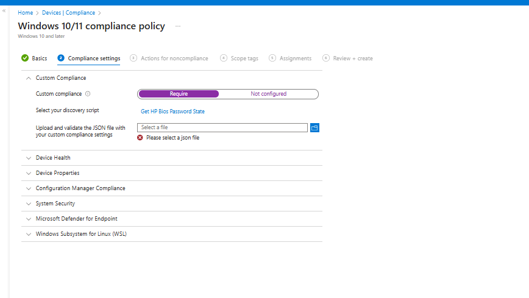Viewport: 529px width, 298px height.
Task: Open the Scope tags step
Action: (x=244, y=59)
